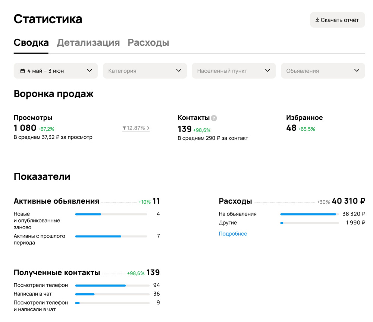Click the Полученные контакты heading
The width and height of the screenshot is (373, 322).
point(57,272)
